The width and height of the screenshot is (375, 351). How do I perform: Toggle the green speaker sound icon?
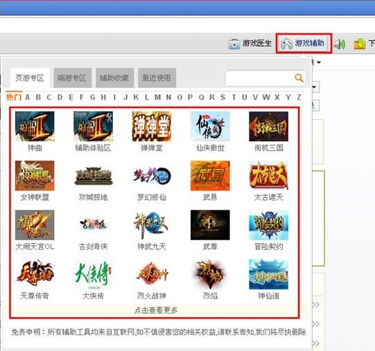pos(340,44)
